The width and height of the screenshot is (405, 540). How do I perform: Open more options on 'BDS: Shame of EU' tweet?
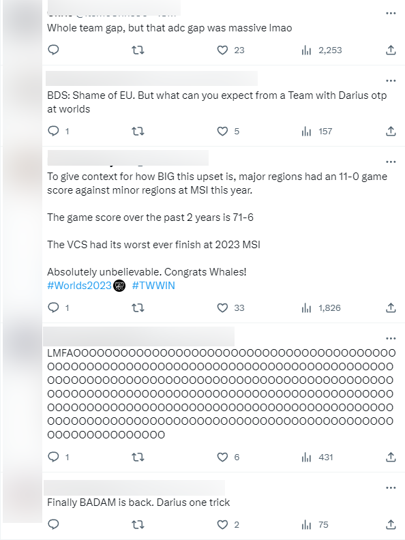[x=391, y=80]
